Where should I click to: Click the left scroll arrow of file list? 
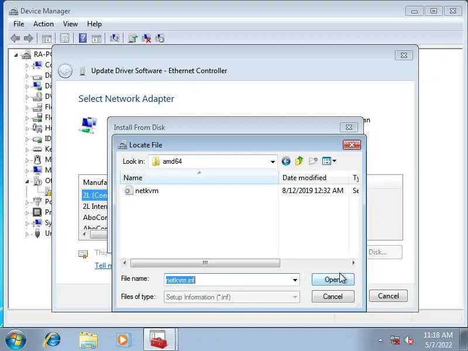coord(125,263)
